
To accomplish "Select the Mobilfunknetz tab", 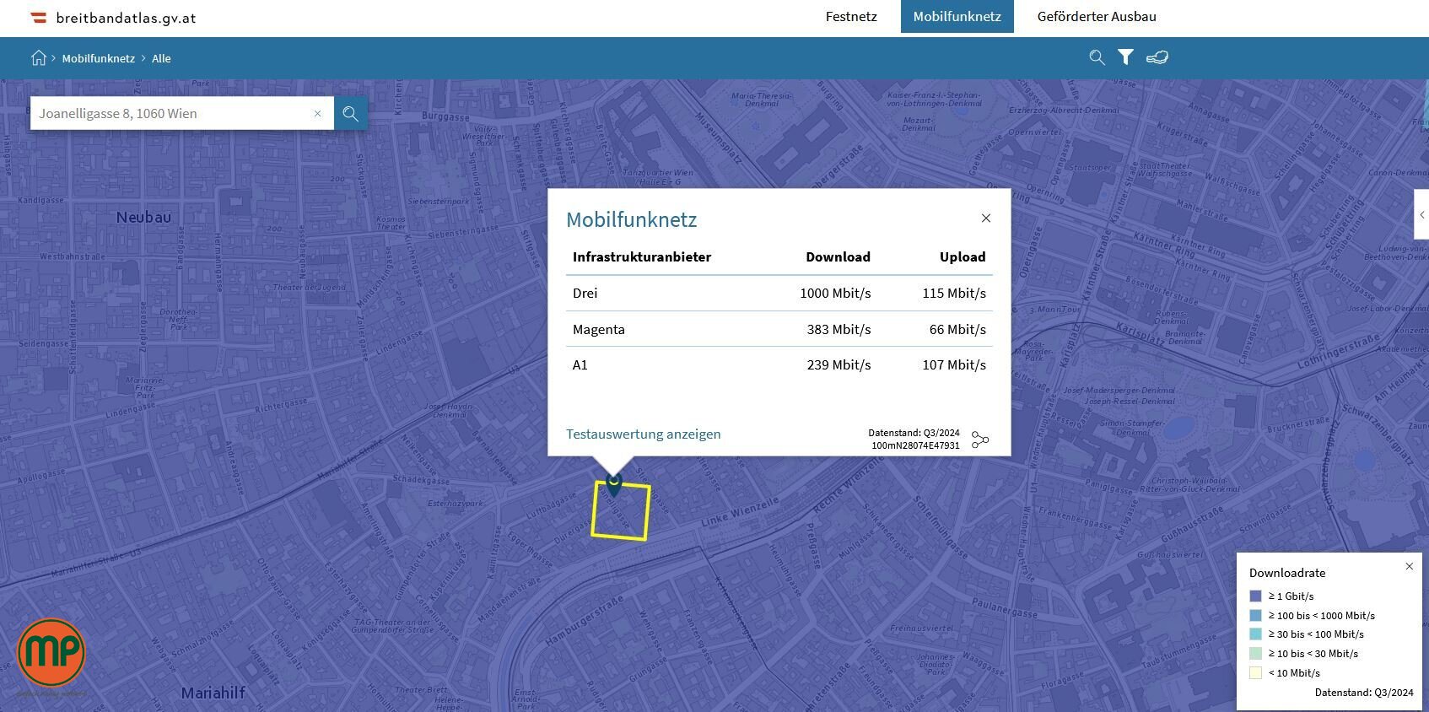I will click(x=957, y=17).
